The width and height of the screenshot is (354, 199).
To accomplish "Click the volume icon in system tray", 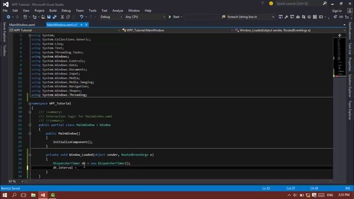I will tap(295, 195).
